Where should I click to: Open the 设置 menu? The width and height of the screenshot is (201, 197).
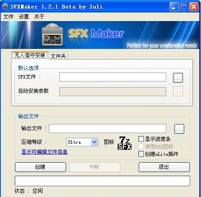tap(24, 17)
